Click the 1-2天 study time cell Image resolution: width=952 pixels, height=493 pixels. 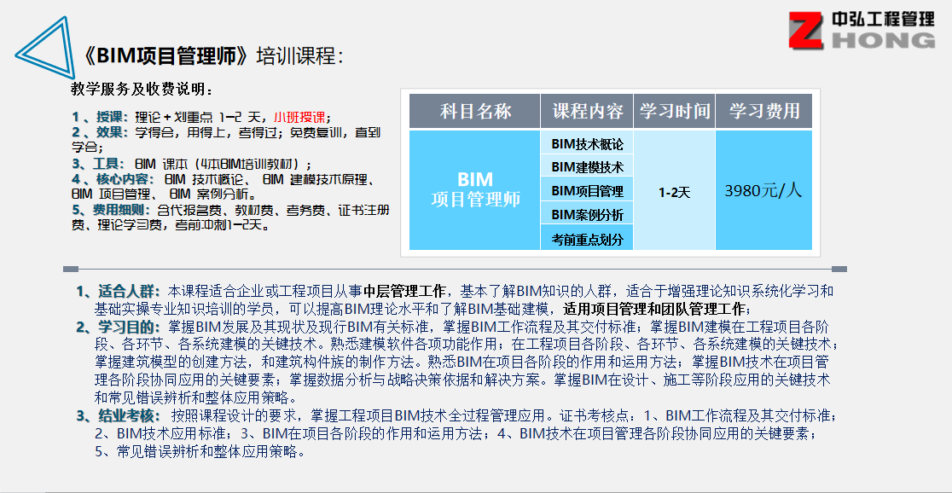(x=674, y=192)
